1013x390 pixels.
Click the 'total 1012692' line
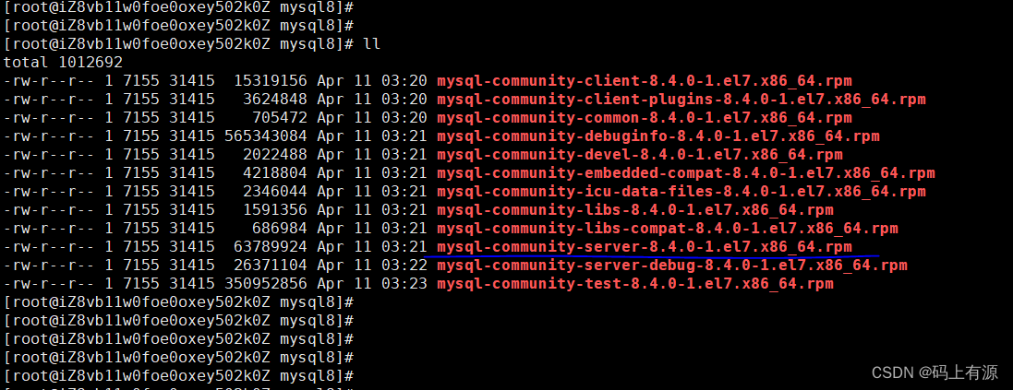pyautogui.click(x=64, y=64)
